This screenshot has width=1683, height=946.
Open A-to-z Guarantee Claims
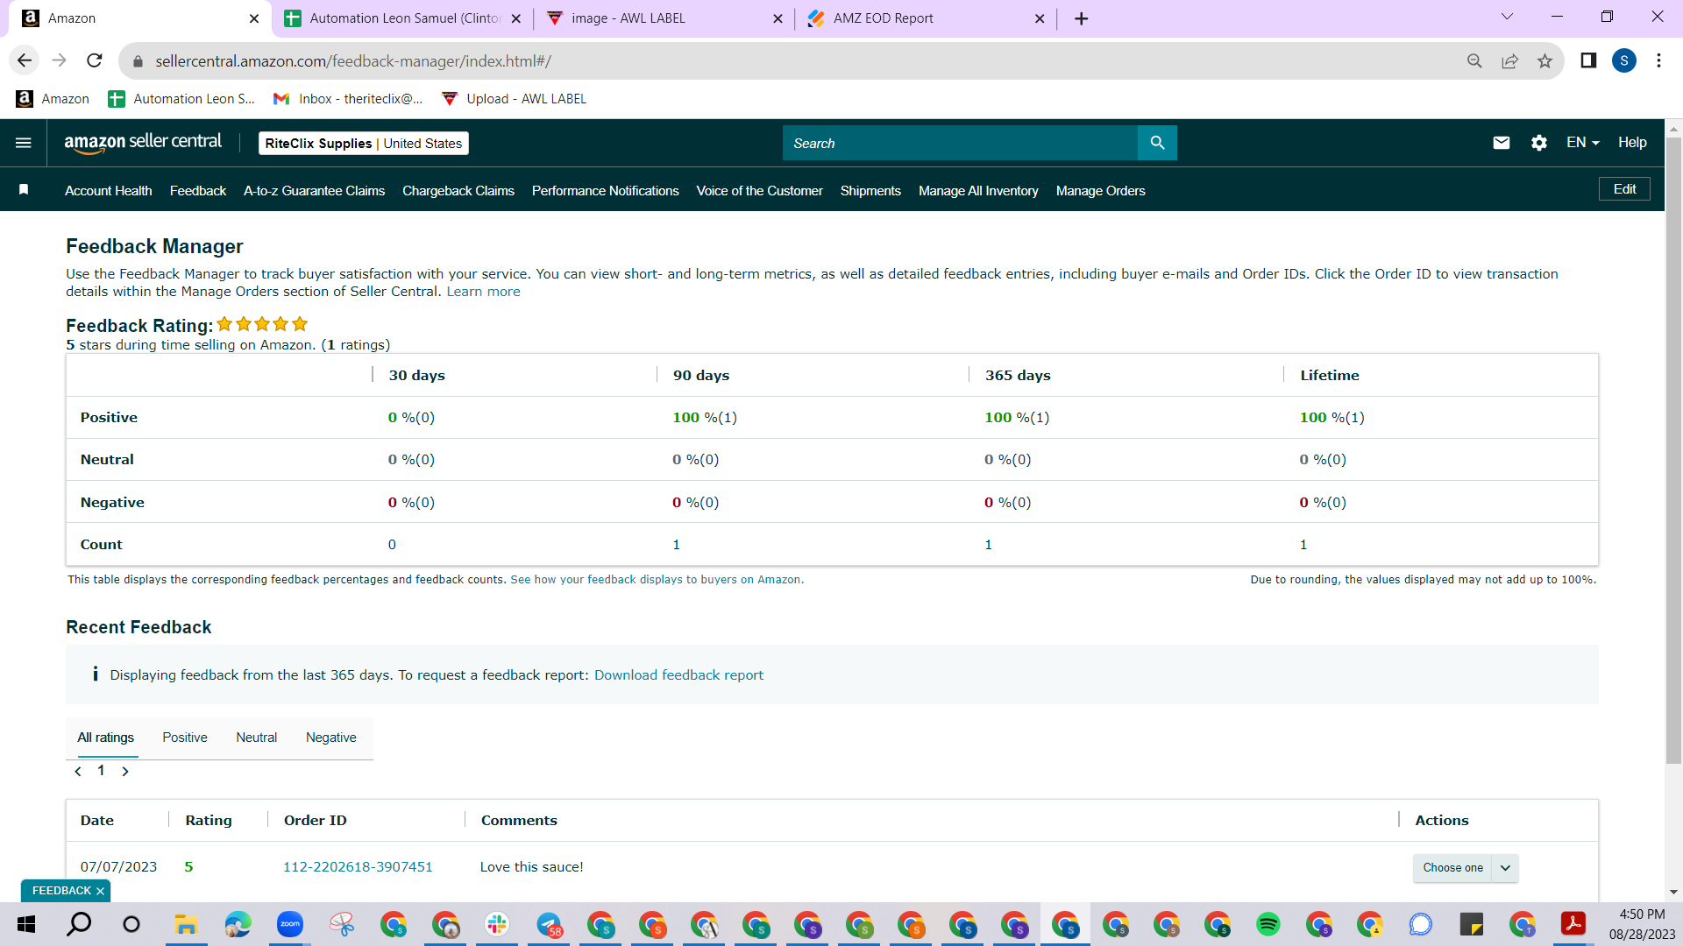[x=315, y=190]
